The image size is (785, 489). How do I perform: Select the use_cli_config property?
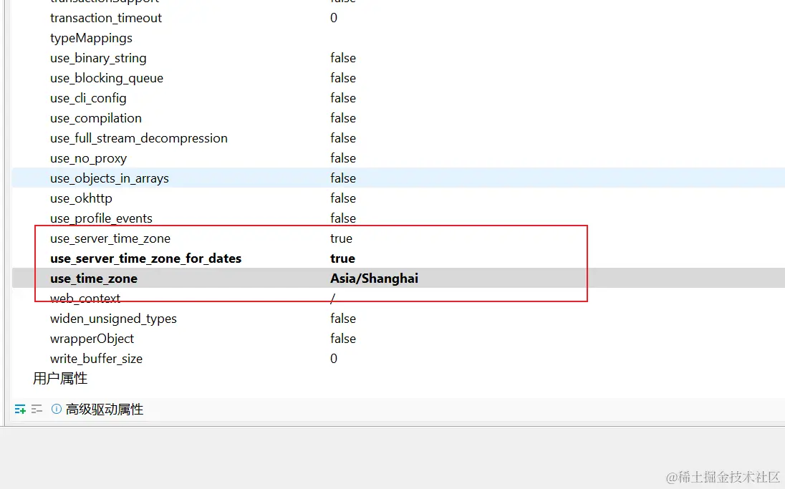tap(88, 98)
